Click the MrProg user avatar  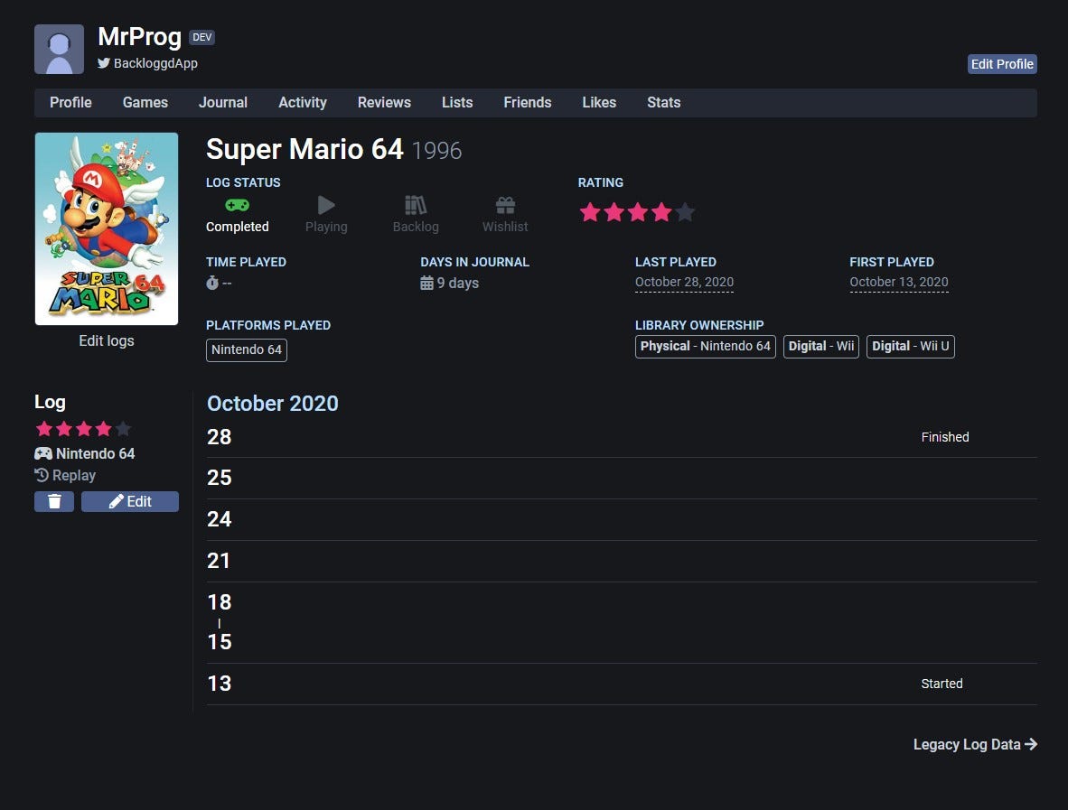tap(60, 49)
